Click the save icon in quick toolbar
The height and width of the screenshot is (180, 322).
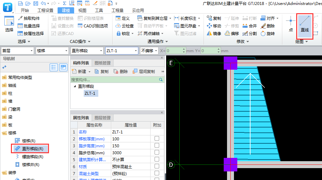[36, 3]
